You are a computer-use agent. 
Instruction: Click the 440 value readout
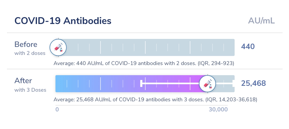248,47
